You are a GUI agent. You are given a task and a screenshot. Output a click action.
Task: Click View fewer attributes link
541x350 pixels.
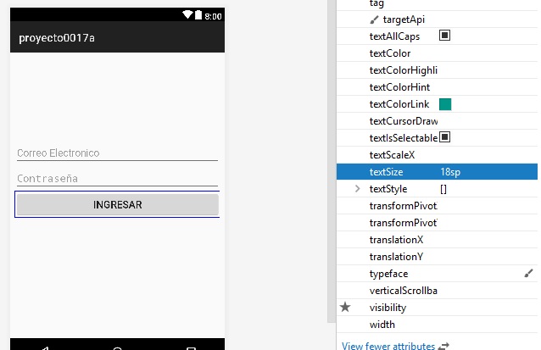[x=388, y=346]
